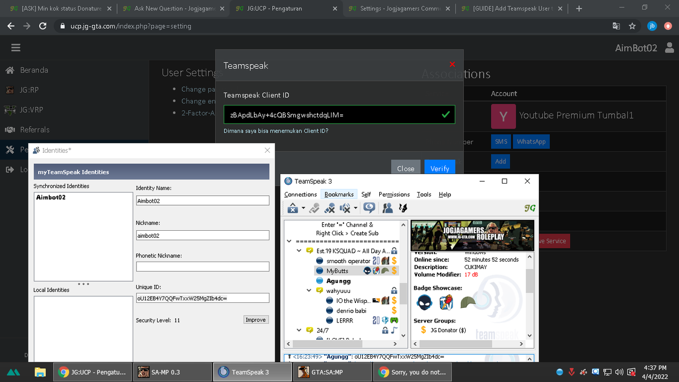Select user IO the Wisp in channel tree
This screenshot has height=382, width=679.
pyautogui.click(x=353, y=300)
